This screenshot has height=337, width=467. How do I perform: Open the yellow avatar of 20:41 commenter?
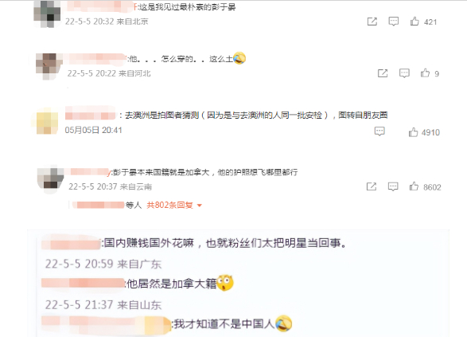(47, 123)
